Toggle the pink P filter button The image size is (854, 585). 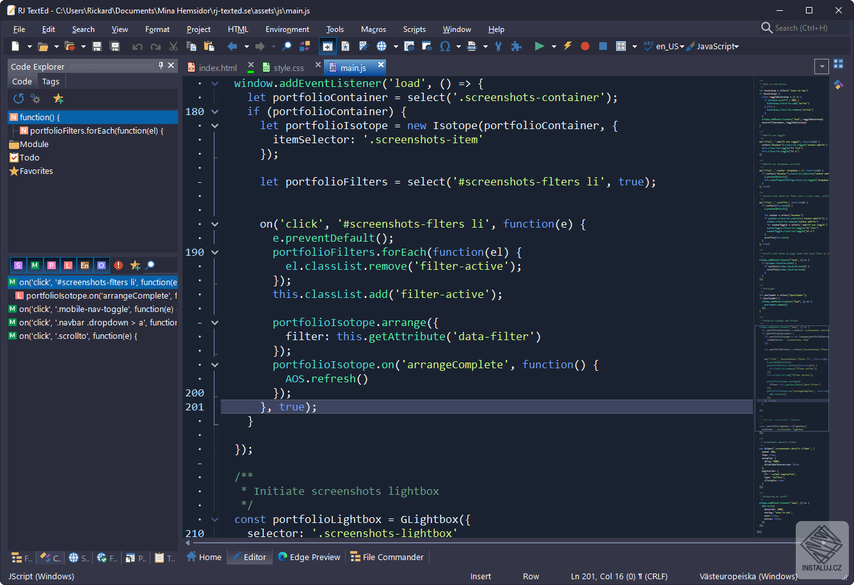click(x=51, y=265)
